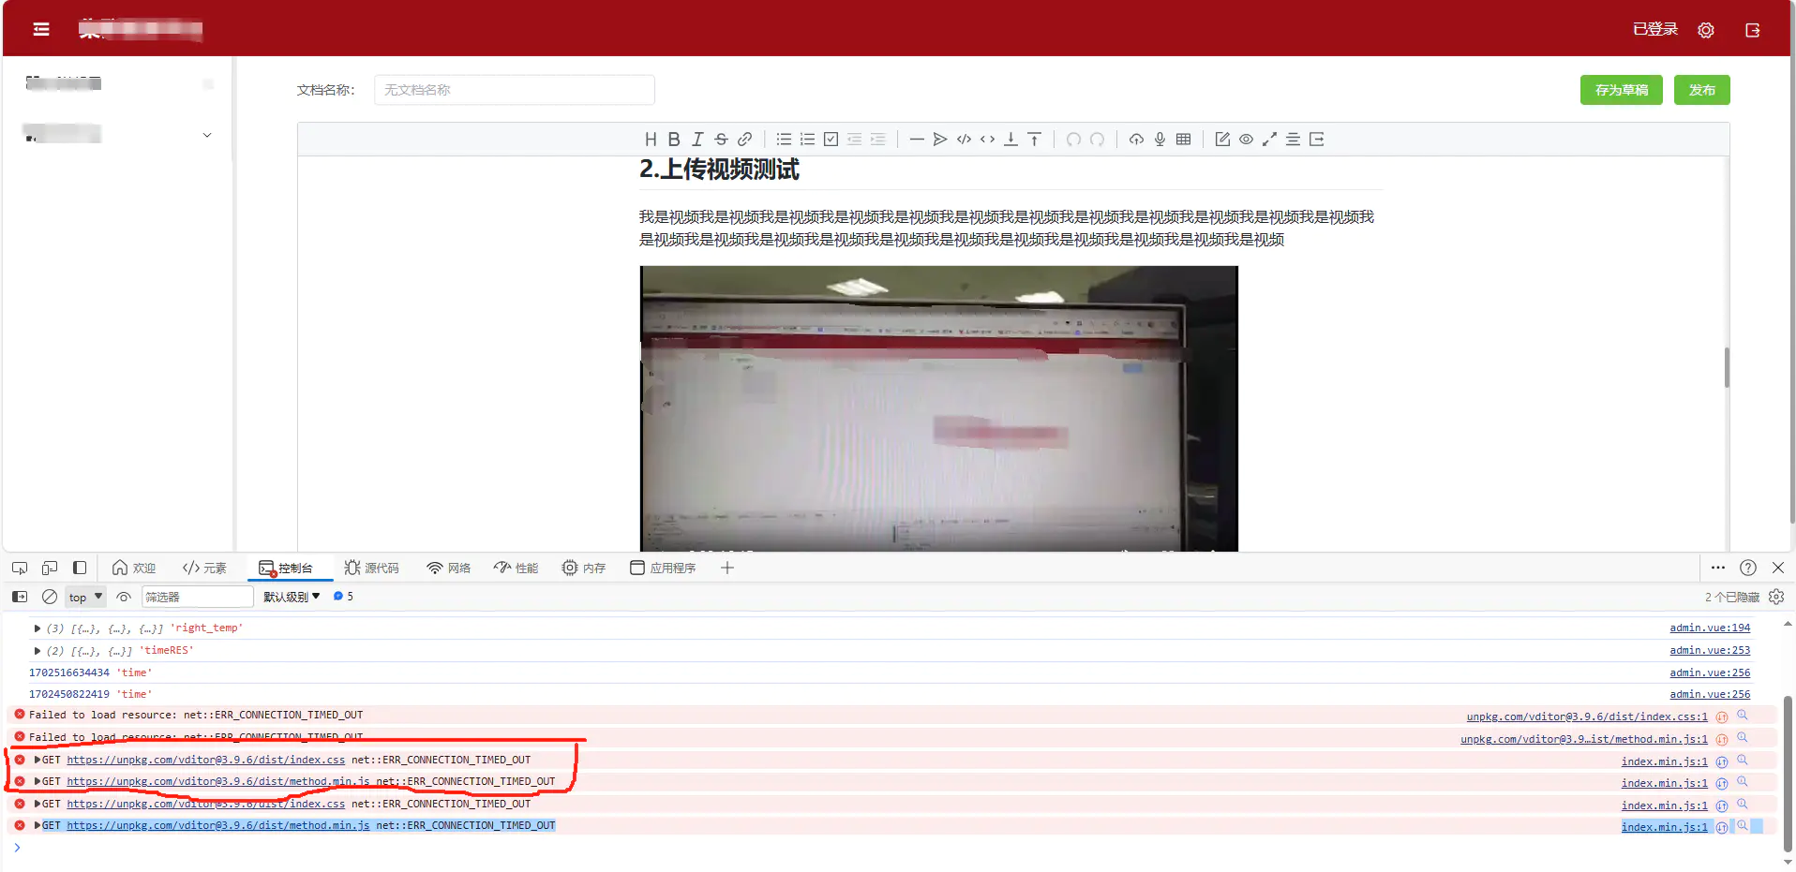The height and width of the screenshot is (872, 1796).
Task: Open the unpkg.com vditor method.min.js:1 source link
Action: click(x=1584, y=739)
